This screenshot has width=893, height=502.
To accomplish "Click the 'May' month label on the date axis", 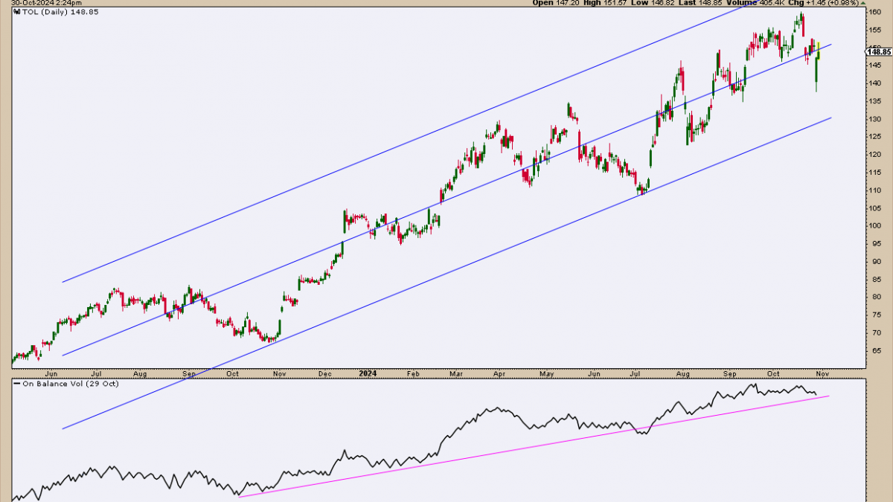I will pyautogui.click(x=547, y=373).
